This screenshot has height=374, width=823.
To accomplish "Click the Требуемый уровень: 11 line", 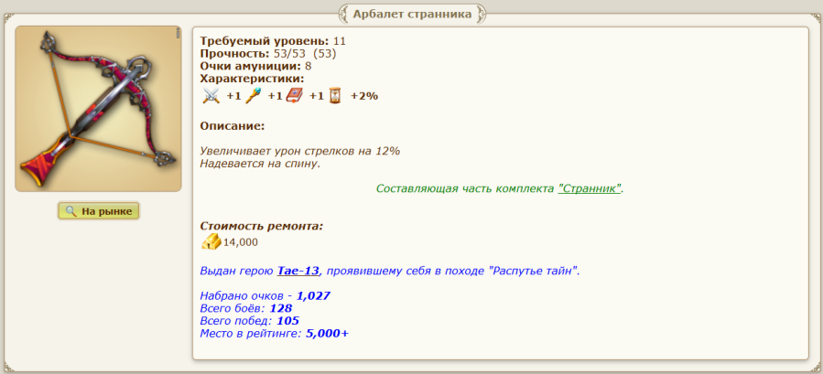I will coord(273,41).
